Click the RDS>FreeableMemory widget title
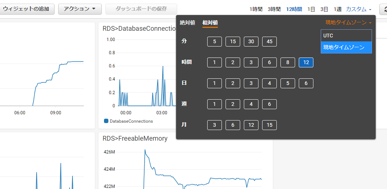The width and height of the screenshot is (387, 189). coord(135,138)
